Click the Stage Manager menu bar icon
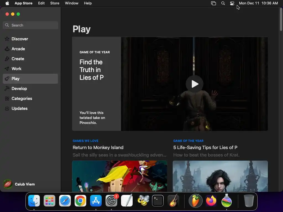Screen dimensions: 283x212 click(214, 3)
